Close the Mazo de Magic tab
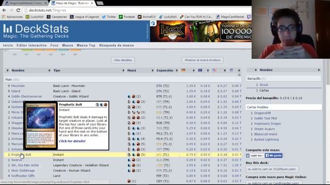 (92, 3)
